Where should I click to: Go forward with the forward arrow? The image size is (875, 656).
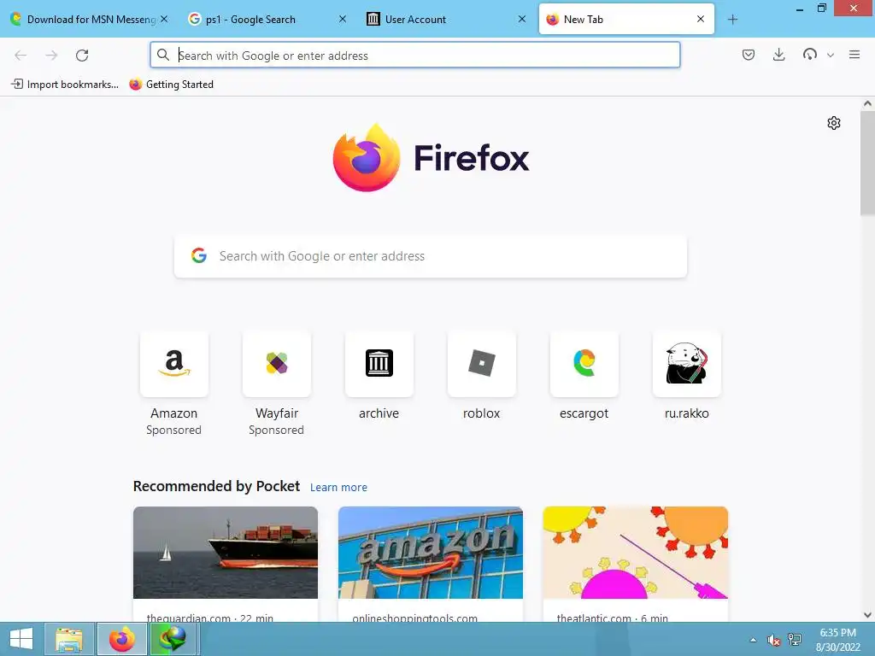coord(51,56)
